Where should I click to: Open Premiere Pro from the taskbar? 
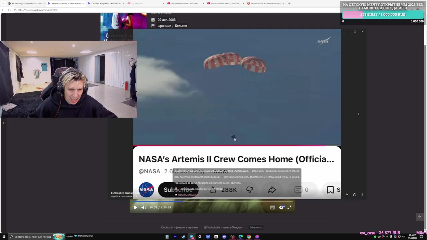click(175, 237)
